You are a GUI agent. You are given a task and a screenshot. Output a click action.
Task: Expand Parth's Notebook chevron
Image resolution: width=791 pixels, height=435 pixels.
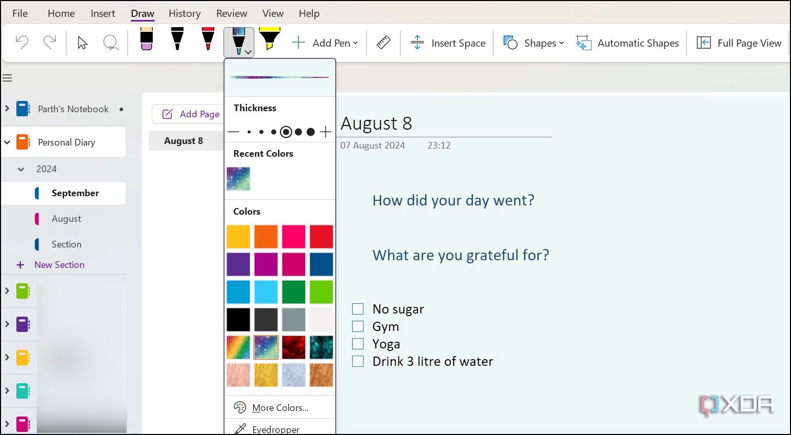click(x=7, y=109)
